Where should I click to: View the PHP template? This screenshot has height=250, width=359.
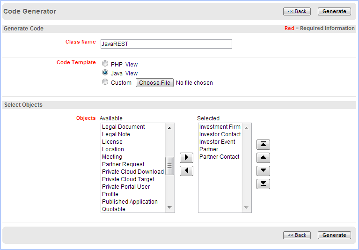(x=132, y=64)
